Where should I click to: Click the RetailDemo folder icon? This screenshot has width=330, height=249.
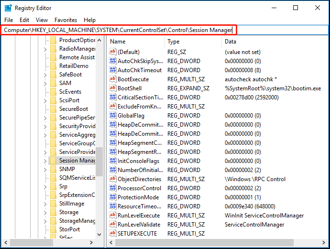click(x=54, y=66)
